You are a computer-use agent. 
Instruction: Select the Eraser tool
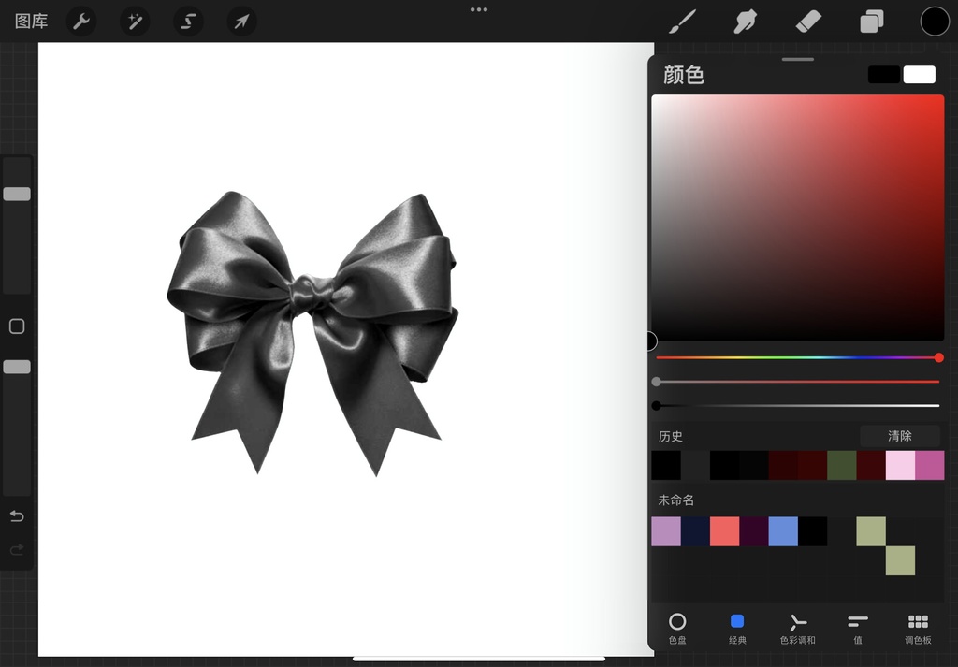(x=808, y=21)
